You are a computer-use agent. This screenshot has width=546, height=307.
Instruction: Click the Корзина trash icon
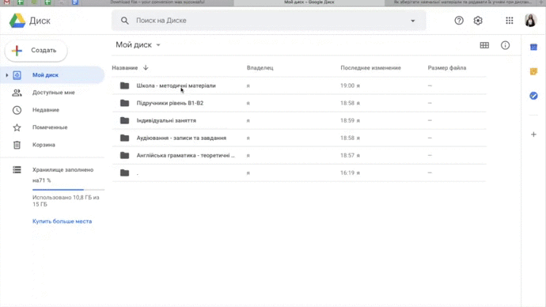[x=17, y=145]
